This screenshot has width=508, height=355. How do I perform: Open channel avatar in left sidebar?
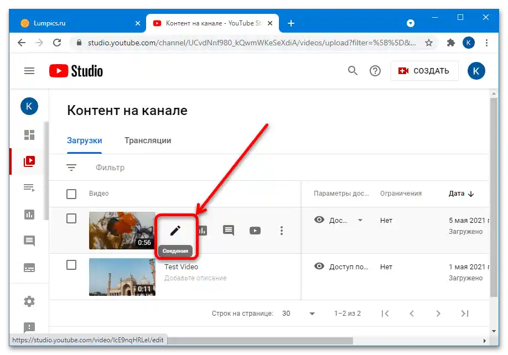pyautogui.click(x=29, y=106)
